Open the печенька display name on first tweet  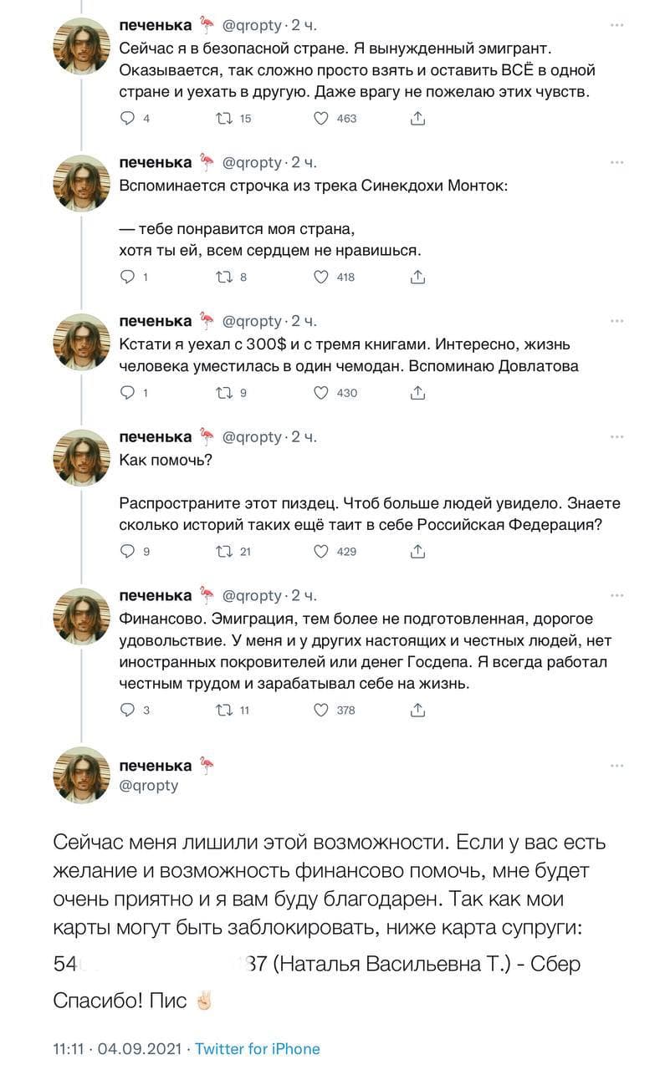click(156, 23)
